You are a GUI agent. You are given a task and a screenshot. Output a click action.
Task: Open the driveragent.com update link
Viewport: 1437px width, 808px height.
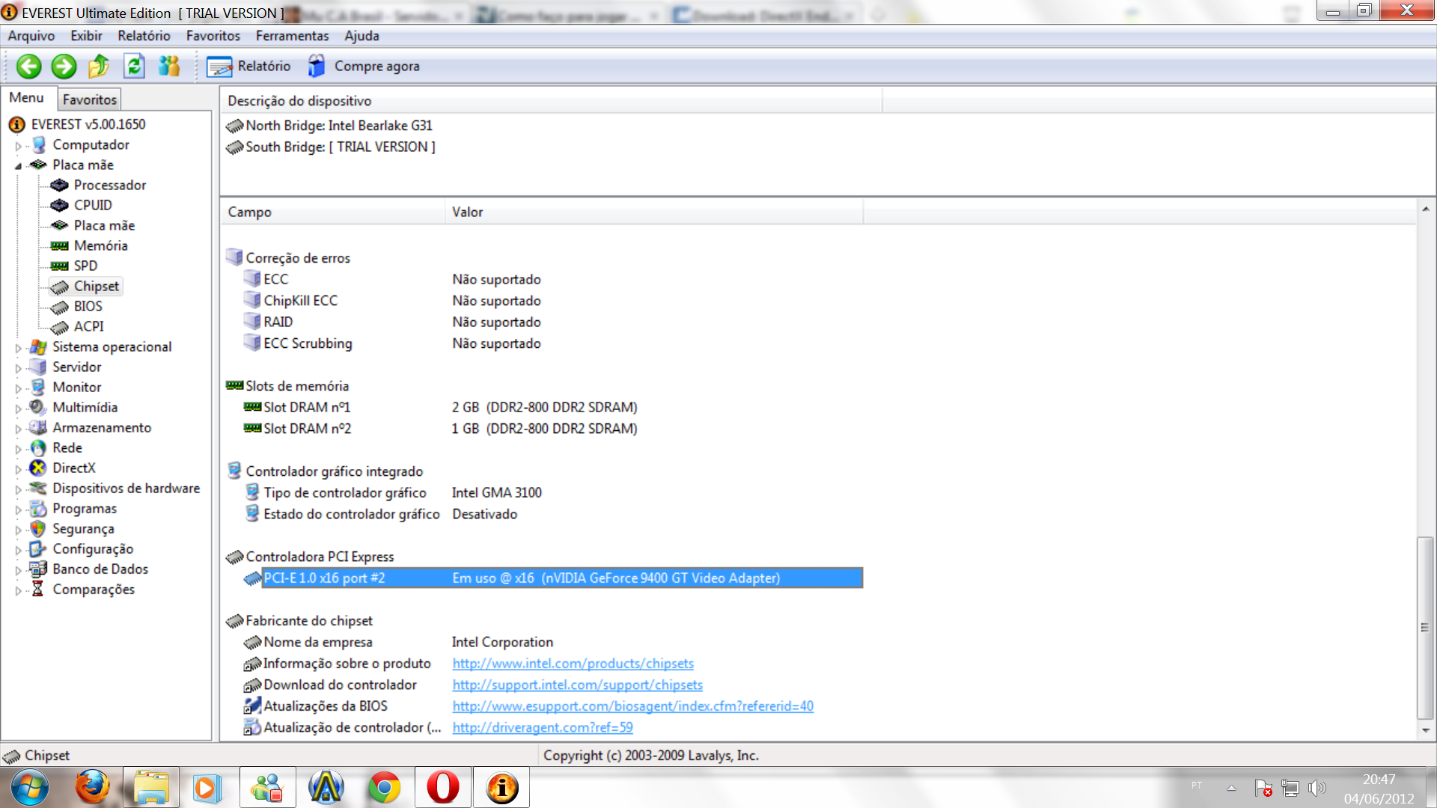[x=543, y=727]
